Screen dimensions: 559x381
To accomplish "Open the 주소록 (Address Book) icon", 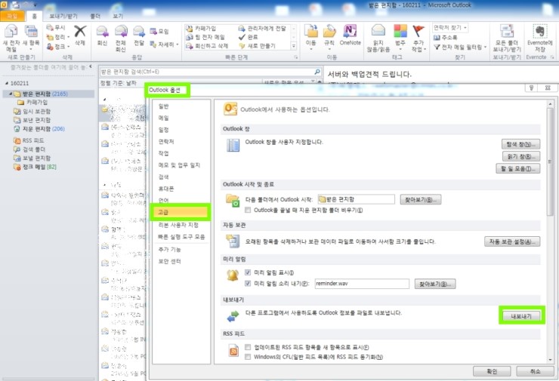I will click(437, 38).
